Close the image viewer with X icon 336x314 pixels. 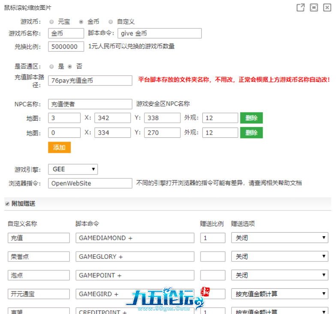[x=327, y=8]
